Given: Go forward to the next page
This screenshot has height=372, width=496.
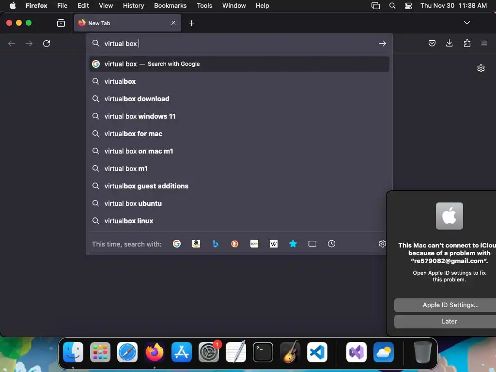Looking at the screenshot, I should coord(29,43).
